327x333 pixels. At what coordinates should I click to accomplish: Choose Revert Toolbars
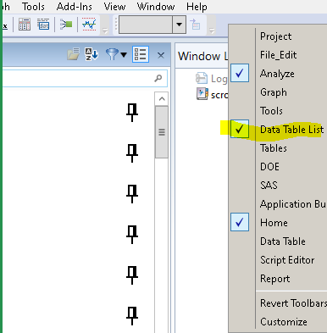pyautogui.click(x=293, y=303)
